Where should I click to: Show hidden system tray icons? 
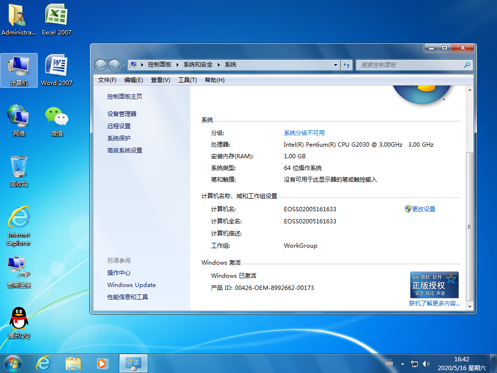pos(402,363)
